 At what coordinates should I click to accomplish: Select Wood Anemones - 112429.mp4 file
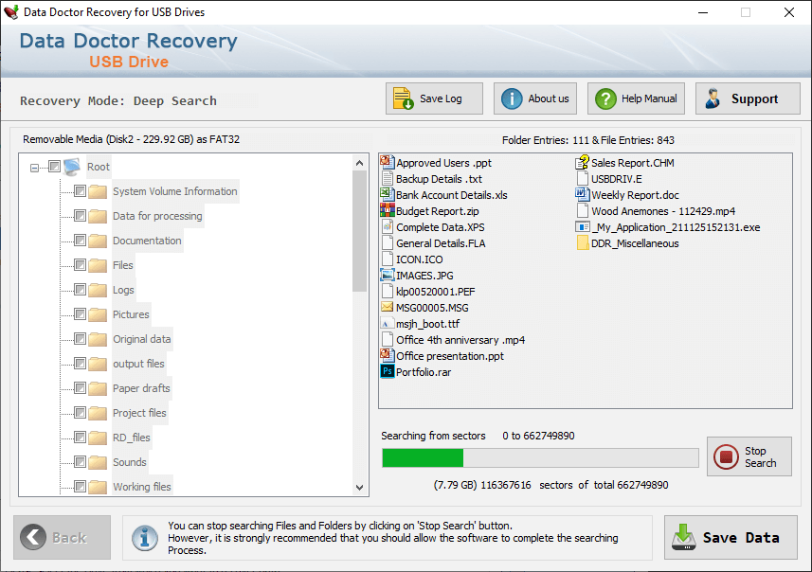click(663, 211)
